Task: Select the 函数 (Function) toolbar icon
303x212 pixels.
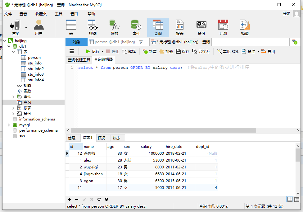Action: (115, 27)
